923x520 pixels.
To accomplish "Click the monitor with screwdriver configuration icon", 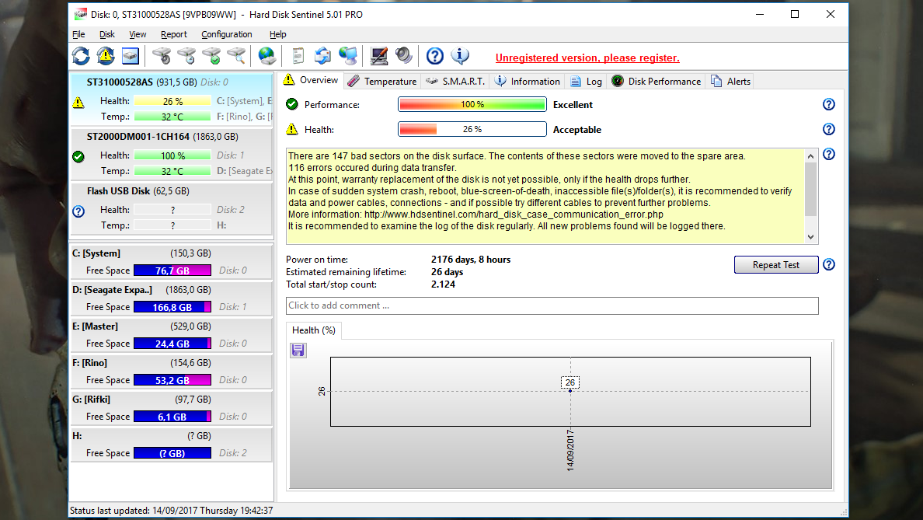I will [378, 56].
